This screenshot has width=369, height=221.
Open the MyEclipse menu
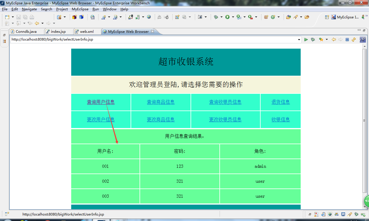tap(80, 9)
